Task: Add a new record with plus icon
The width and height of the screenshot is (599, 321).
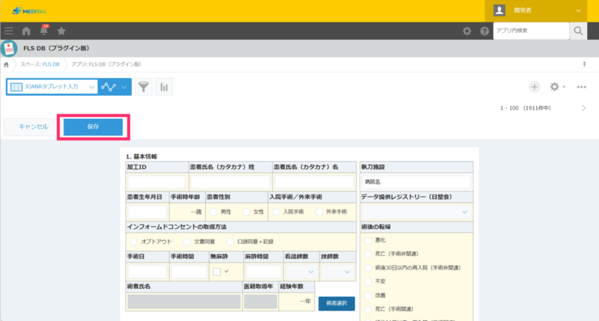Action: [534, 87]
